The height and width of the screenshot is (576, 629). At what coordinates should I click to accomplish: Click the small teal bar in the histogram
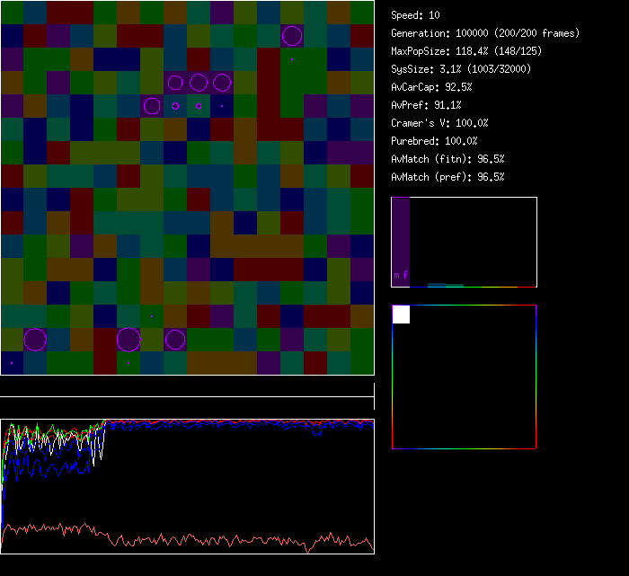446,285
